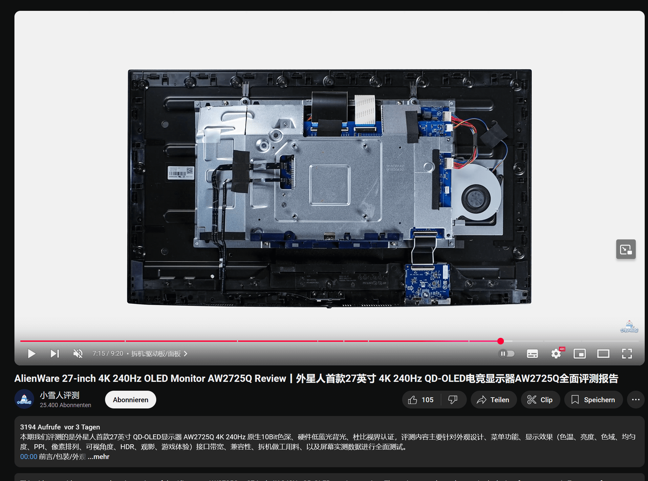Click the video time display 7:15 / 9:20
The width and height of the screenshot is (648, 481).
pyautogui.click(x=108, y=354)
